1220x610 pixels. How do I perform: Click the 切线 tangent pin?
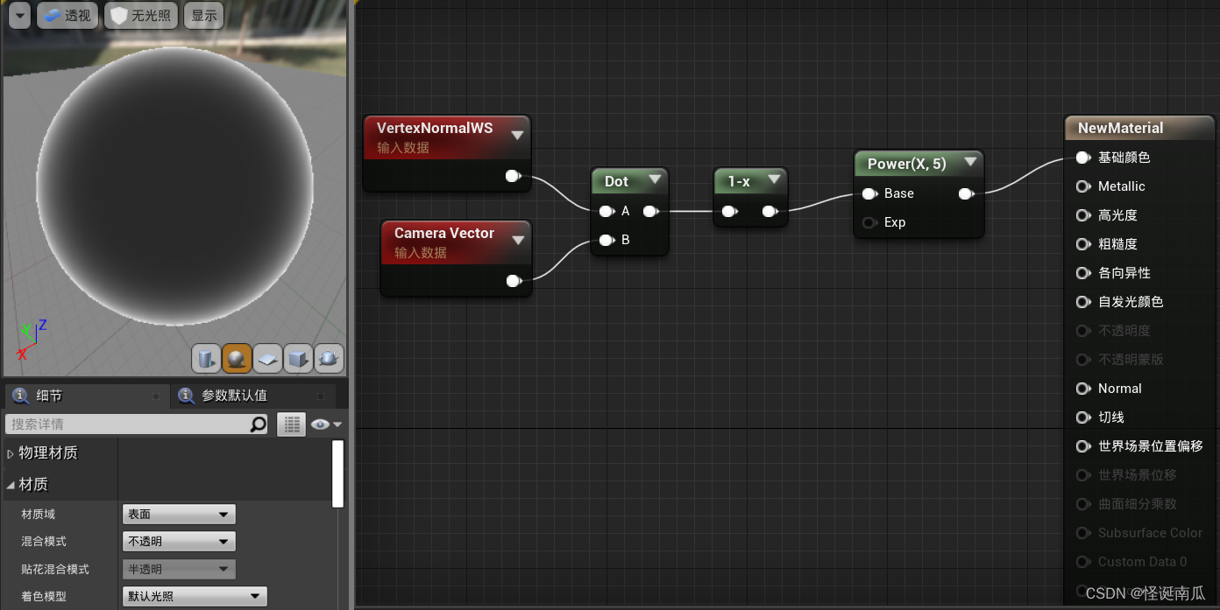1083,417
